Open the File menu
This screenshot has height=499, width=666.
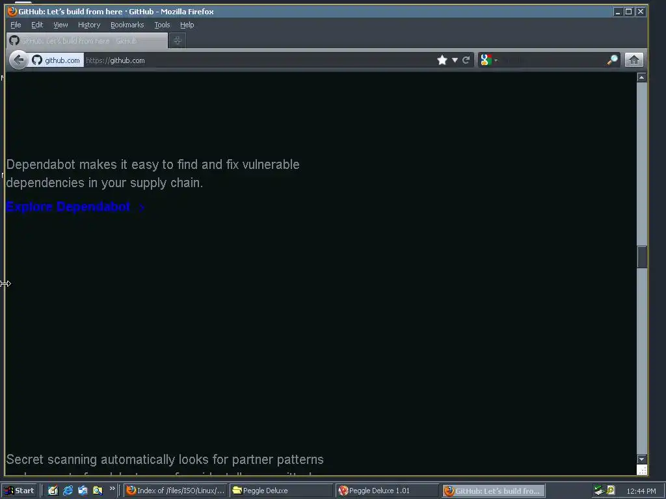[x=16, y=25]
